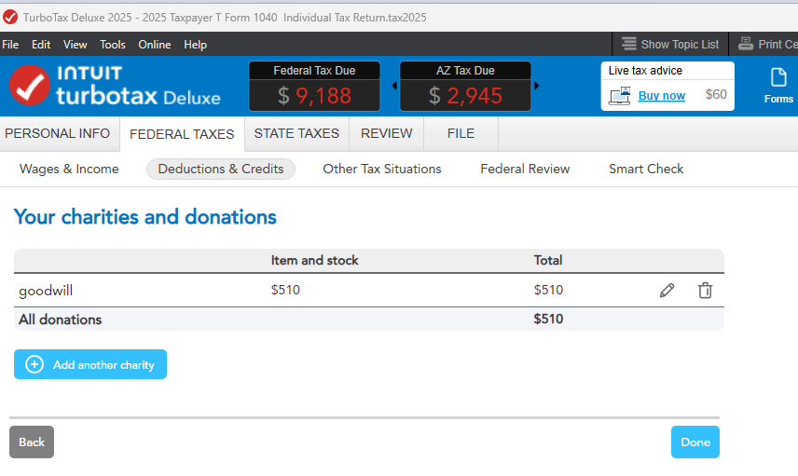Click right arrow beside AZ Tax Due
Screen dimensions: 798x476
(536, 86)
